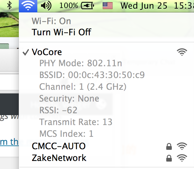
Task: Open the volume speaker icon
Action: tap(46, 6)
